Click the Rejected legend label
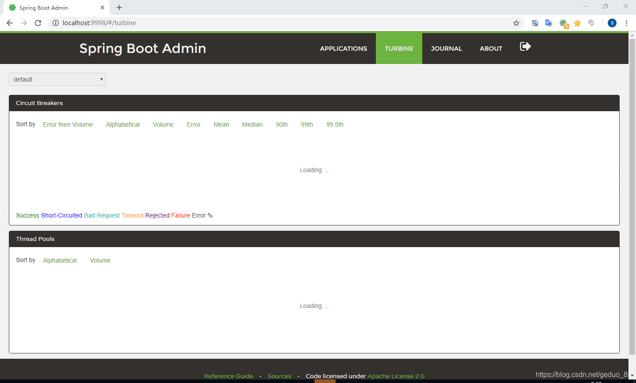Image resolution: width=636 pixels, height=383 pixels. (157, 215)
